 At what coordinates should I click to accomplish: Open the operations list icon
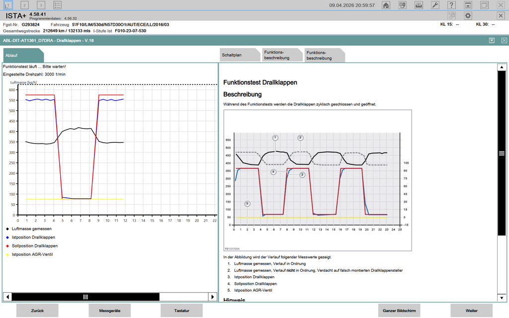[58, 5]
